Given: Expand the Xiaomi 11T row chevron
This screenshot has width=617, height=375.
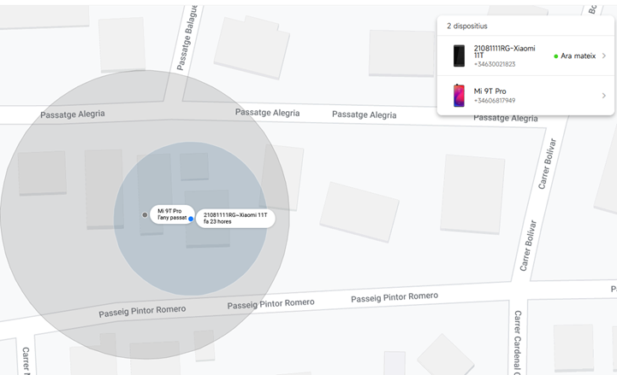Looking at the screenshot, I should pos(604,56).
